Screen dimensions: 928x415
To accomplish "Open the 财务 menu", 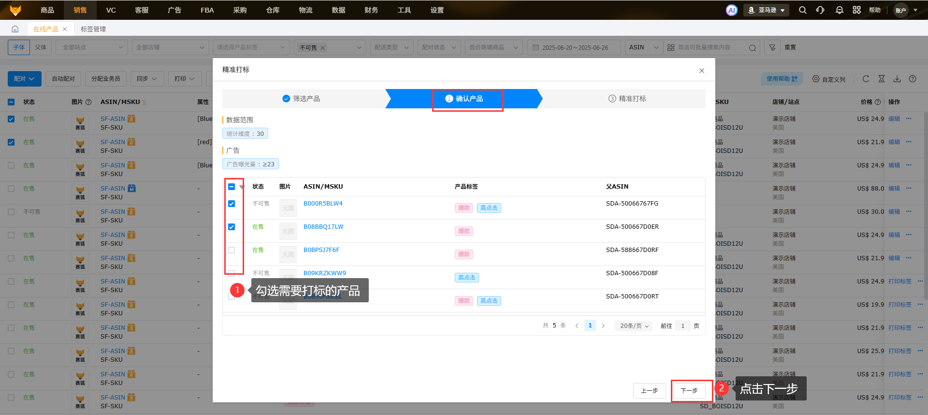I will click(371, 10).
